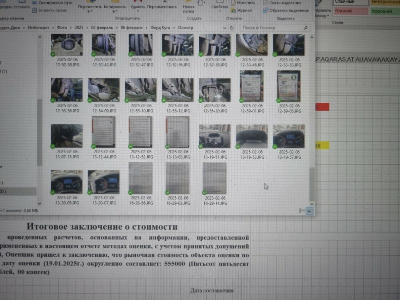Click scroll-down arrow of file list
The image size is (400, 300).
point(312,204)
